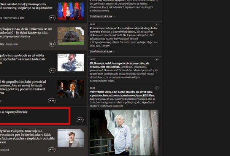Open the headline ending 'a ospravedlnenie'
The height and width of the screenshot is (156, 230).
[x=14, y=112]
